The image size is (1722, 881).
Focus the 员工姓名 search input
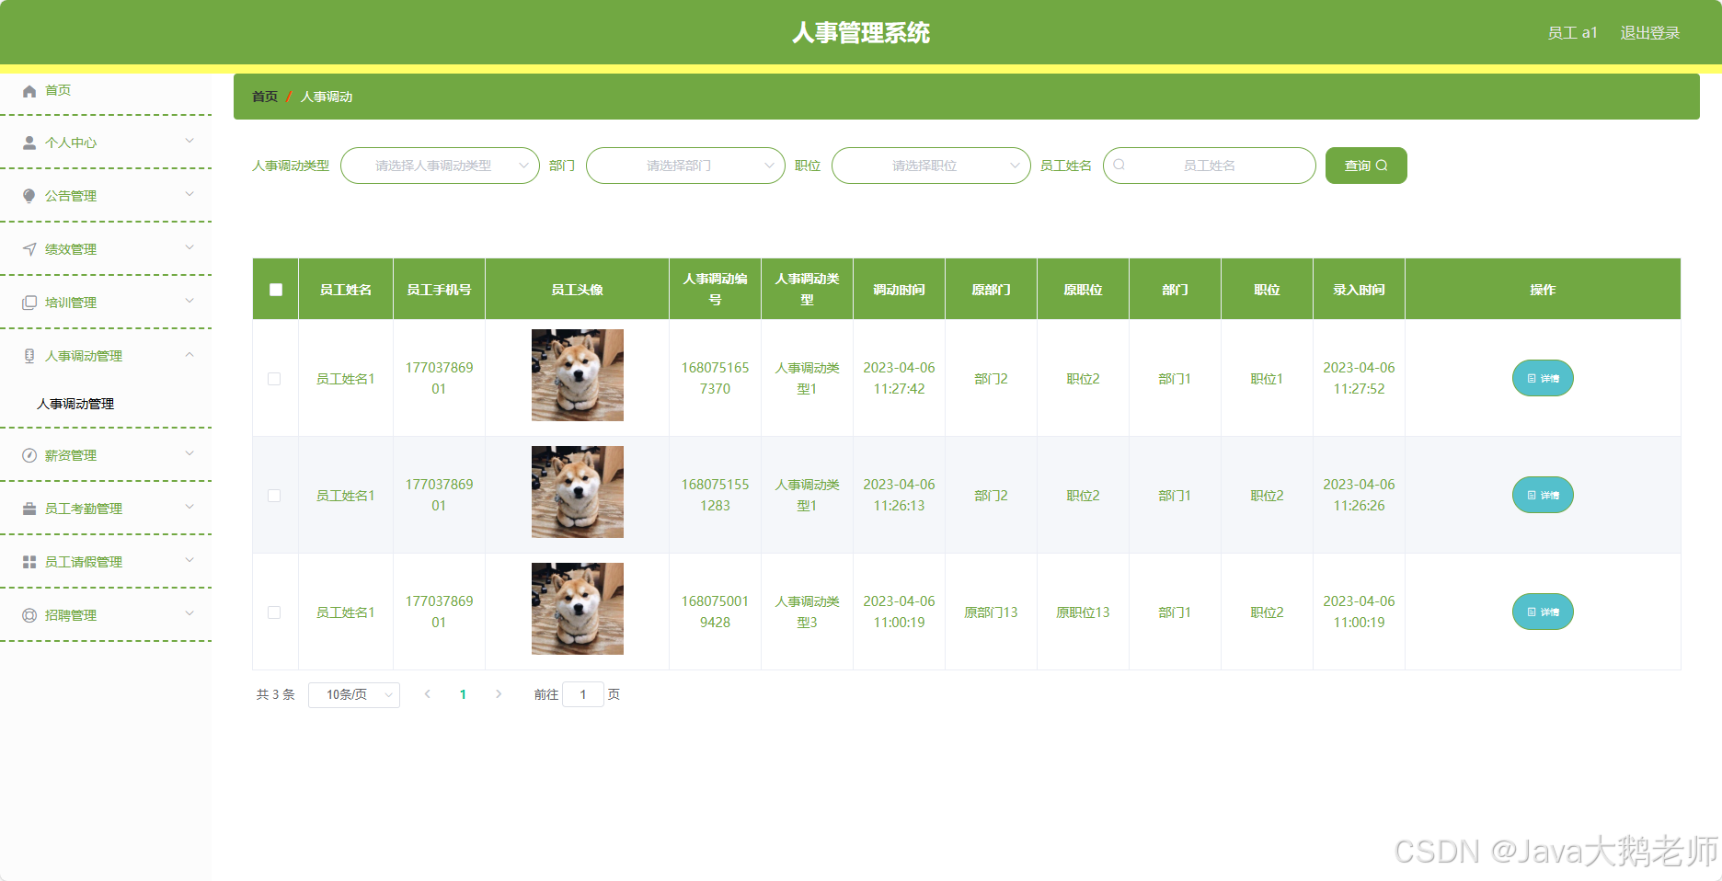[x=1210, y=166]
